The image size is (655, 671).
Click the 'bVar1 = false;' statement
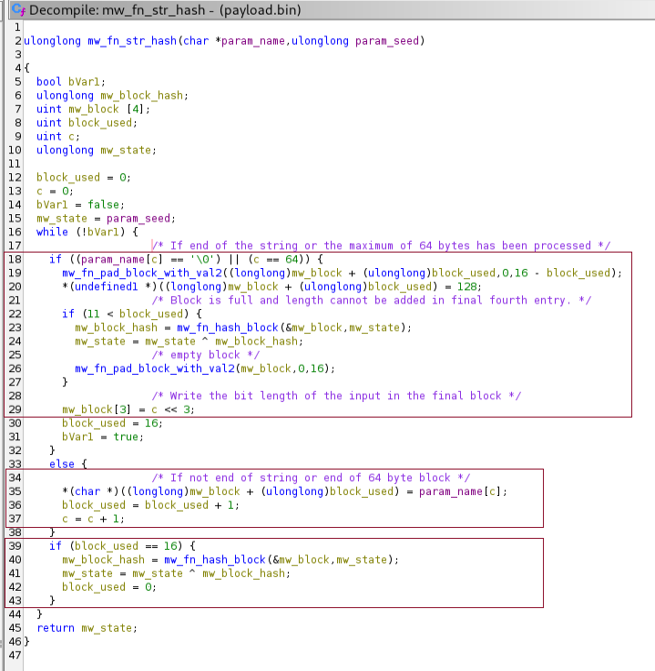point(80,205)
